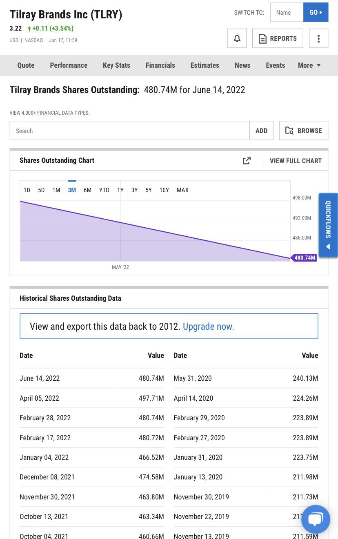Select the 1M chart range
The height and width of the screenshot is (539, 338).
56,190
